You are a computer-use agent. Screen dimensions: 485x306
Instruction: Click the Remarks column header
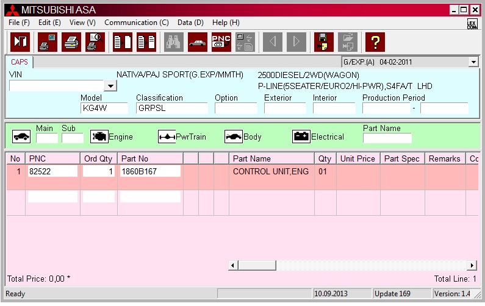pyautogui.click(x=445, y=158)
